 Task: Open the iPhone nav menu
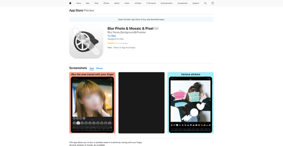tap(106, 3)
